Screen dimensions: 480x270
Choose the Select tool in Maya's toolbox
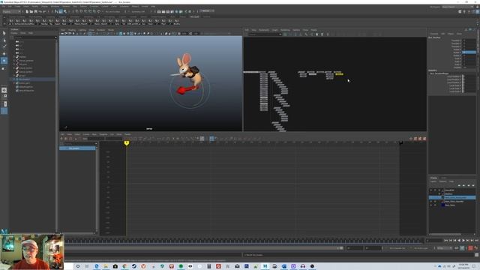pos(4,33)
